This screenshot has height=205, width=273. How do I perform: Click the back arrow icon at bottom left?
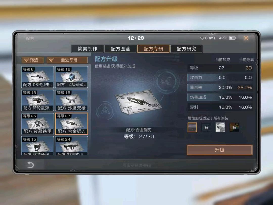31,165
